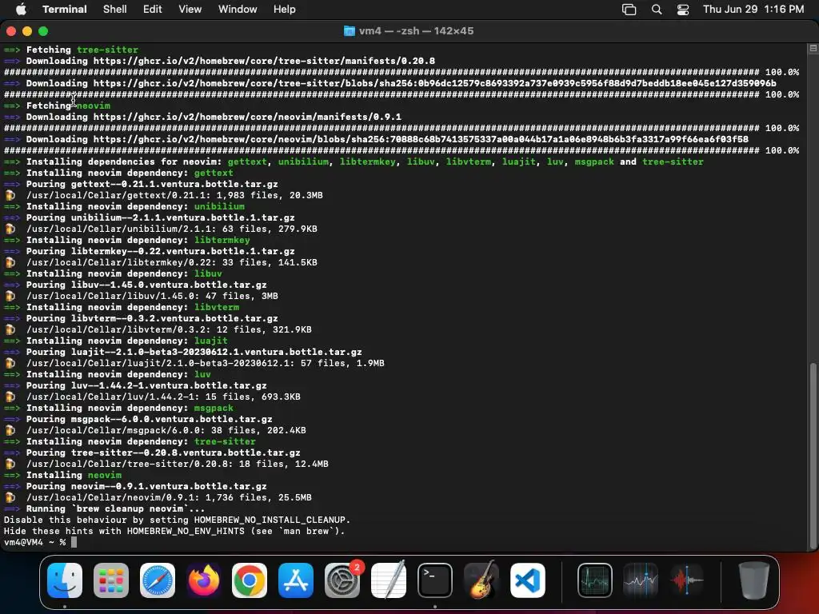Open the Trash in the Dock
This screenshot has width=819, height=614.
754,580
